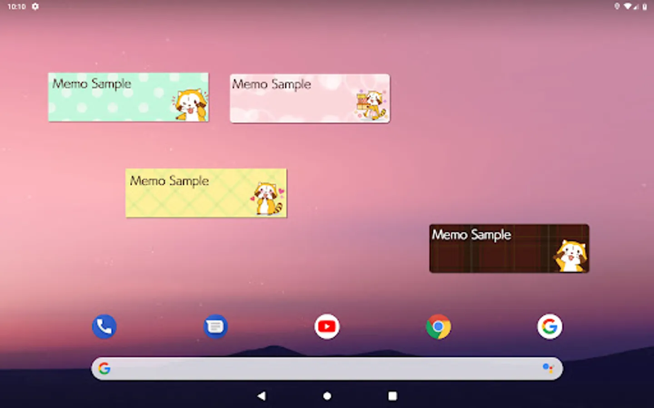Open the pink bokeh memo widget
Viewport: 654px width, 408px height.
click(310, 98)
